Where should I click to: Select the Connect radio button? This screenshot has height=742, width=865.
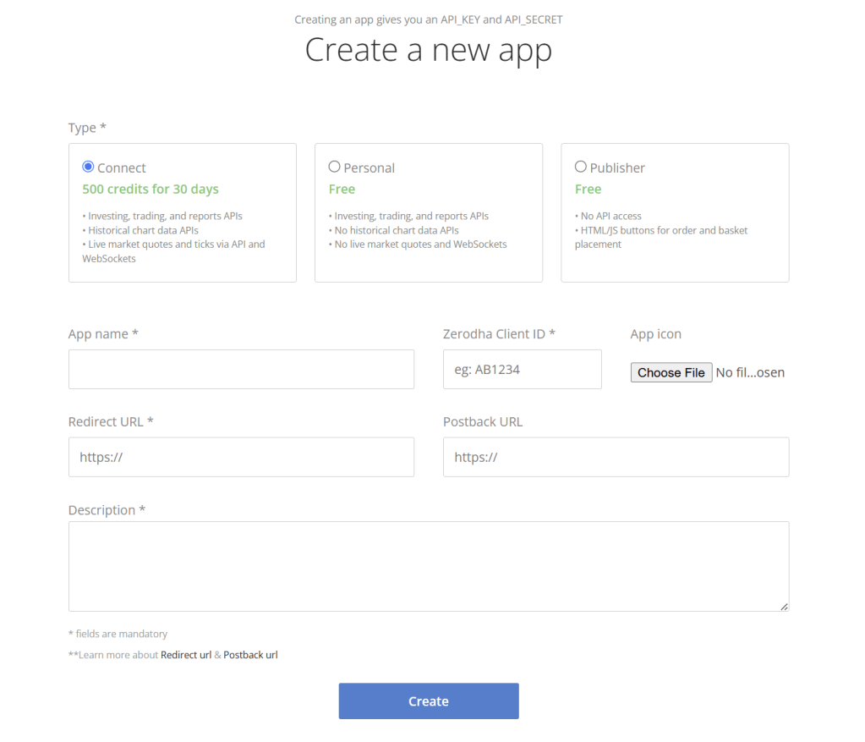(88, 168)
